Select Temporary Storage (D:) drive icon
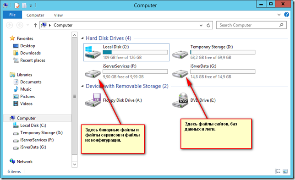Image resolution: width=295 pixels, height=180 pixels. pos(180,54)
